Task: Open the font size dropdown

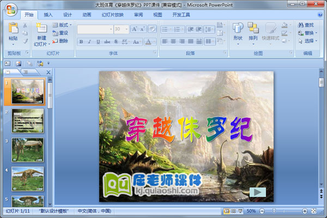Action: tap(126, 29)
